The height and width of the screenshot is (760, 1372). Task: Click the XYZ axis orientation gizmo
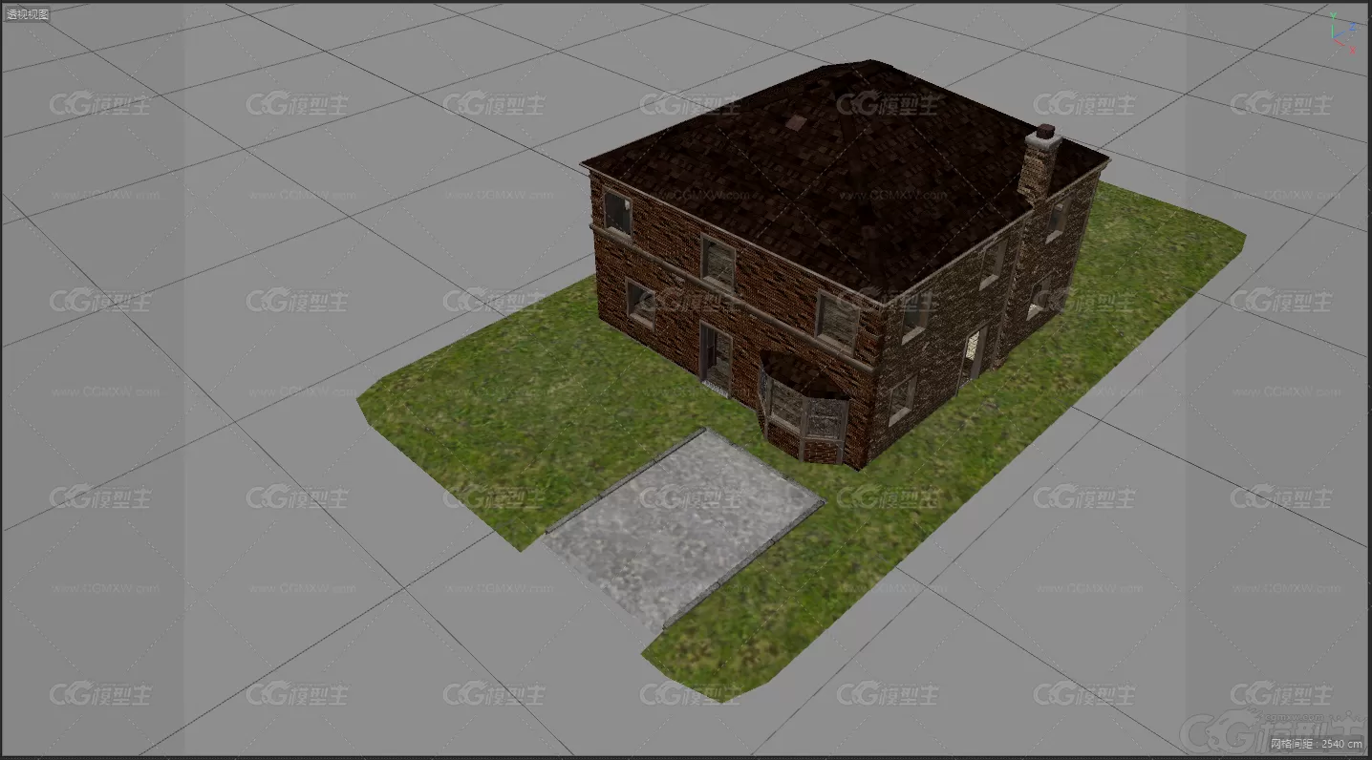pyautogui.click(x=1343, y=32)
